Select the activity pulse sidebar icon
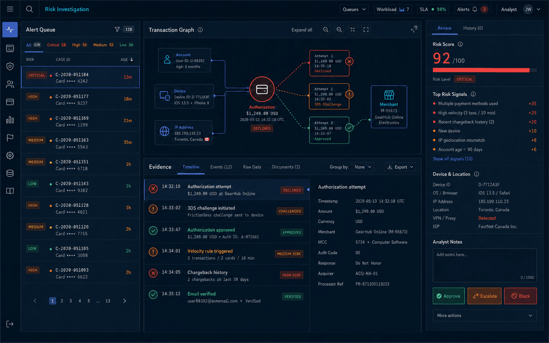The image size is (549, 343). point(10,30)
